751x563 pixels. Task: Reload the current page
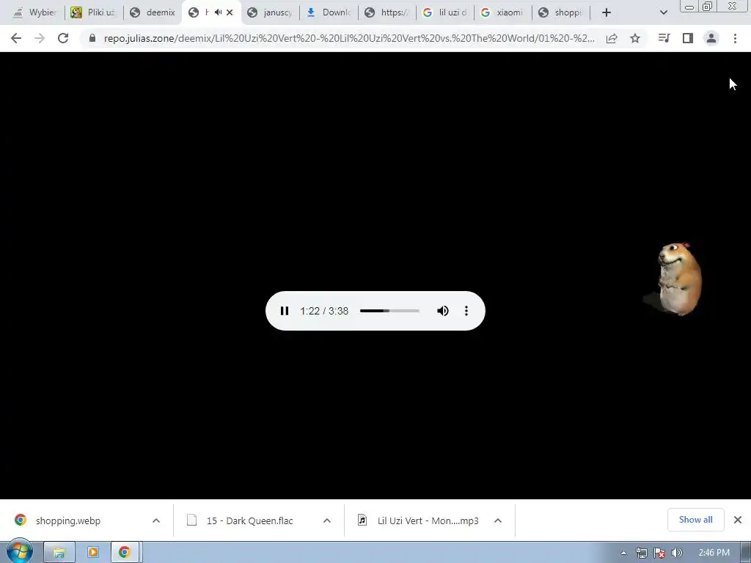coord(63,38)
